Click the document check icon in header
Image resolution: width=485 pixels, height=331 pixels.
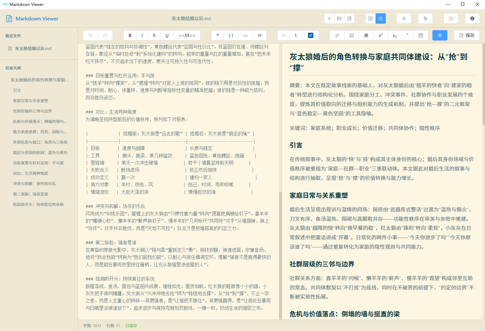(349, 18)
